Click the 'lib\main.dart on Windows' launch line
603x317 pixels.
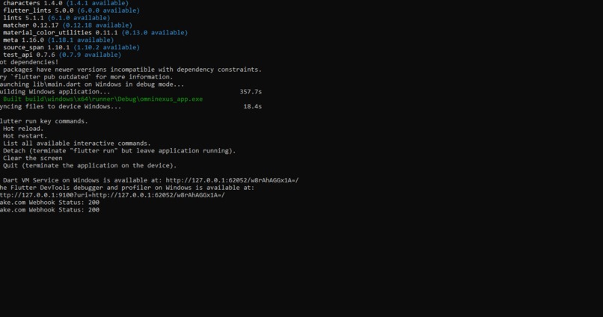(92, 84)
